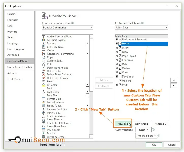This screenshot has height=152, width=184.
Task: Confirm with the OK button
Action: (154, 145)
